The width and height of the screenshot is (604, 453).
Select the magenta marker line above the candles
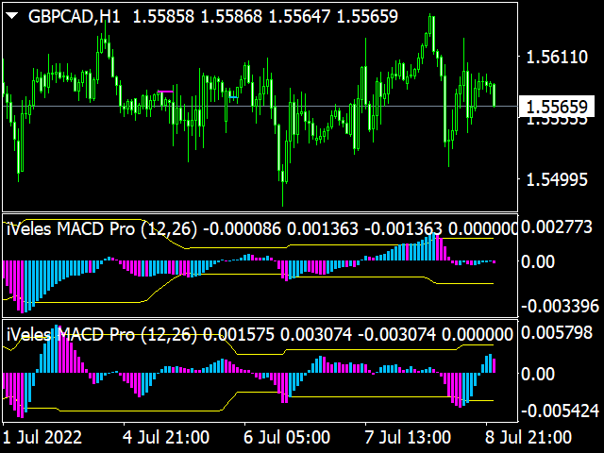[166, 92]
